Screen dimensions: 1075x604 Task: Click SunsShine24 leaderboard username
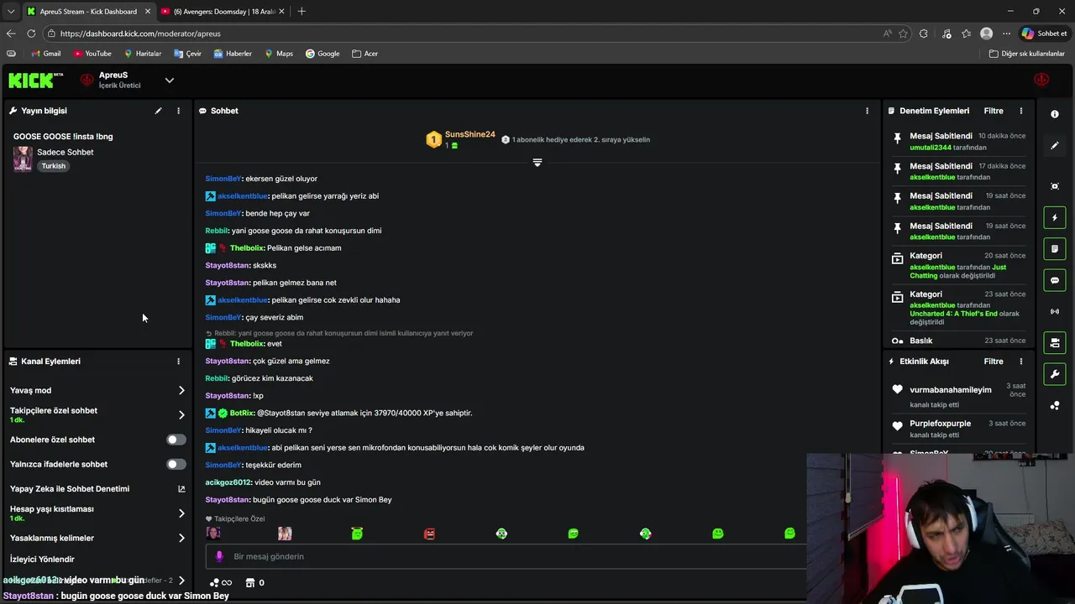pyautogui.click(x=469, y=134)
